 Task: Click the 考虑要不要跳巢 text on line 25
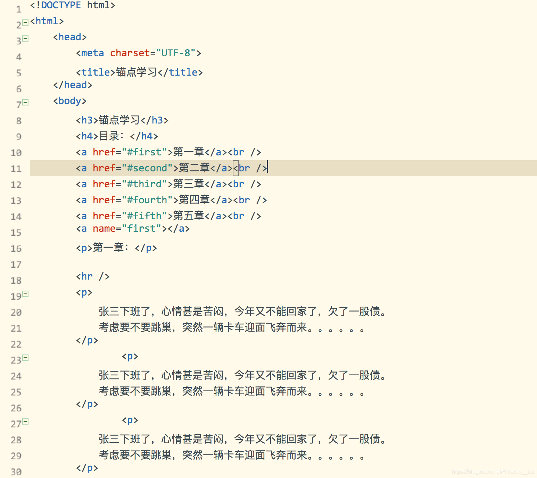tap(232, 391)
